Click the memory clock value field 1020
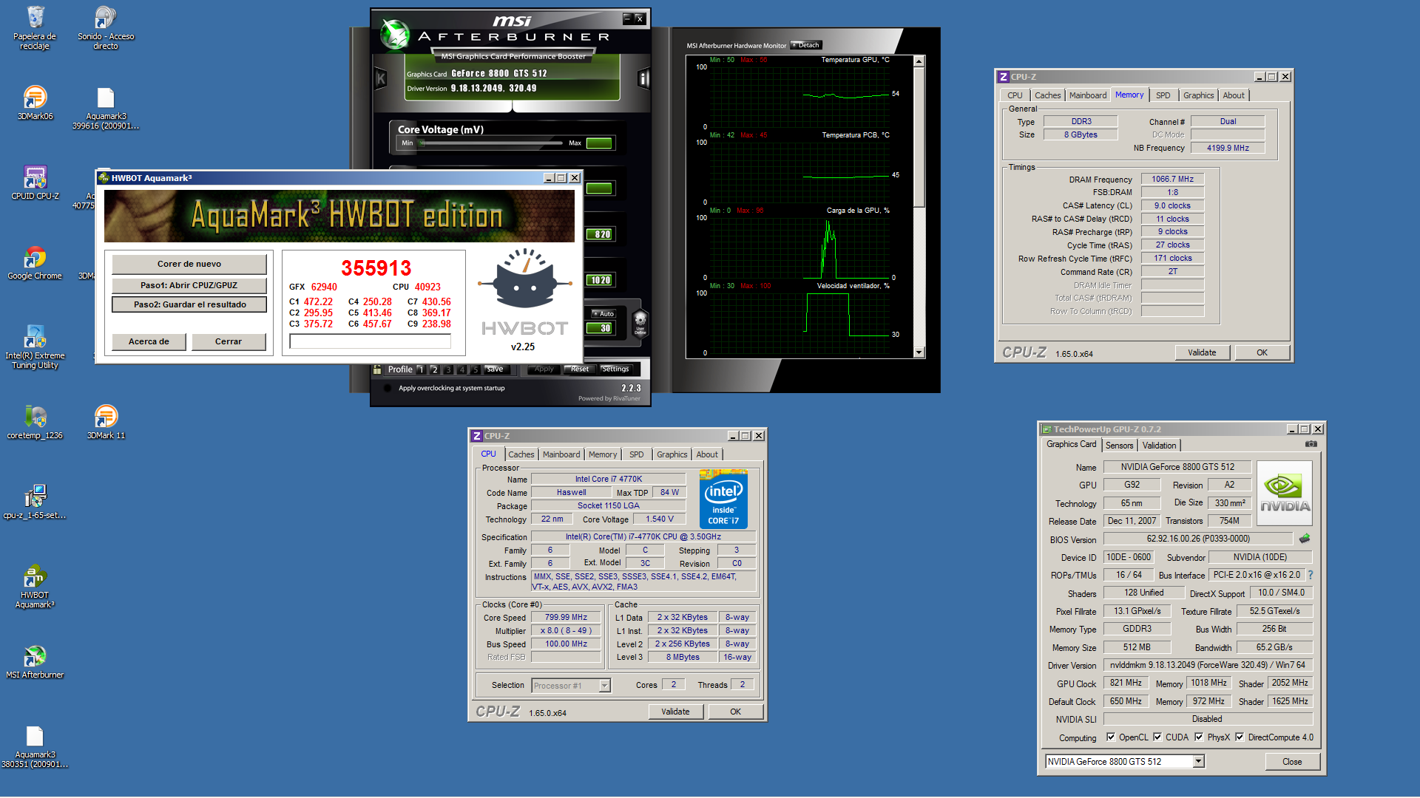This screenshot has height=798, width=1420. click(x=600, y=280)
